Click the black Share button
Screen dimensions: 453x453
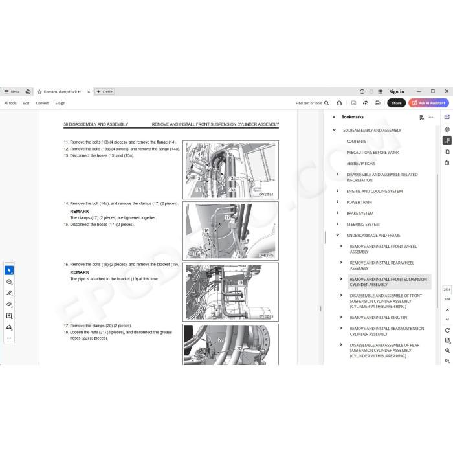pos(396,103)
